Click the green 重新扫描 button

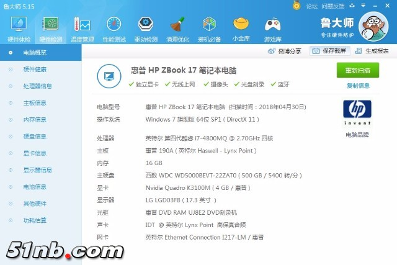pyautogui.click(x=357, y=70)
